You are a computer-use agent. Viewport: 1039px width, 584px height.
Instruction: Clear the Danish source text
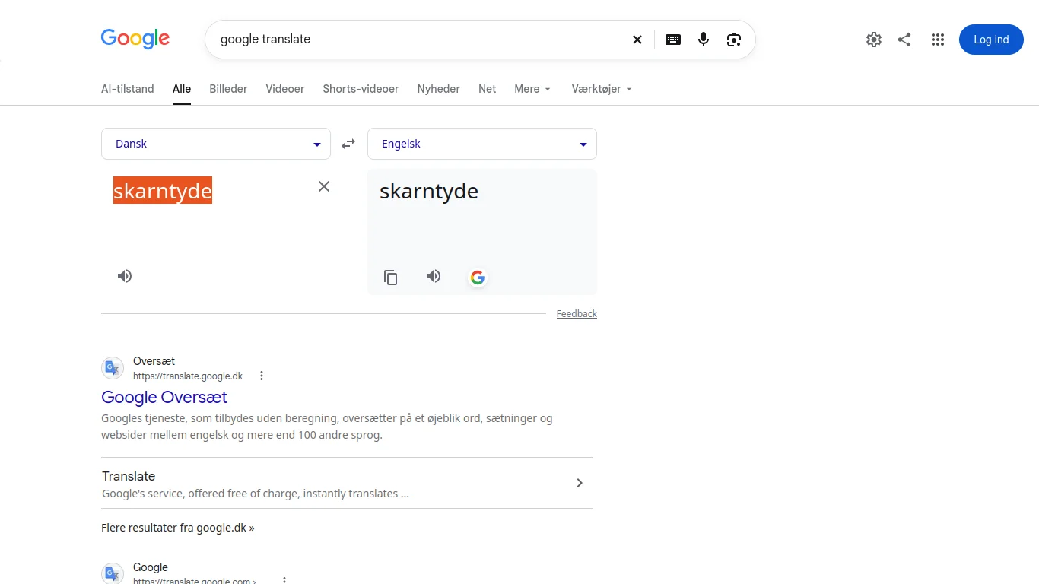point(324,186)
